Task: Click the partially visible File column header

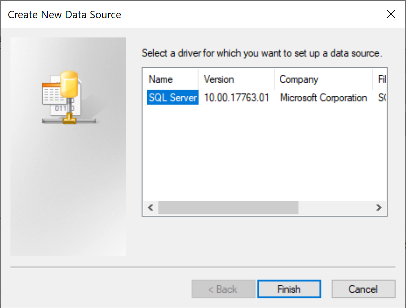Action: (381, 79)
